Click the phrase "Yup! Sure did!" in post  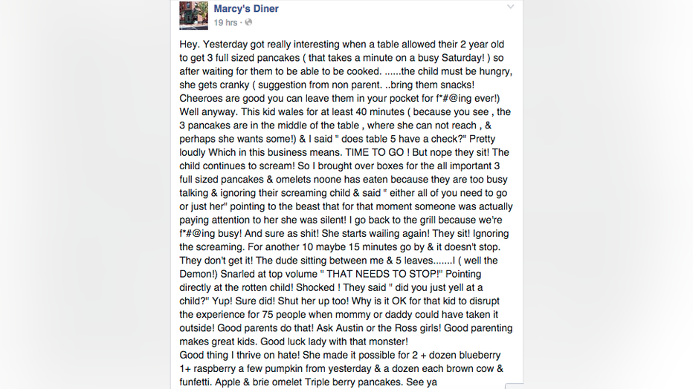point(245,301)
